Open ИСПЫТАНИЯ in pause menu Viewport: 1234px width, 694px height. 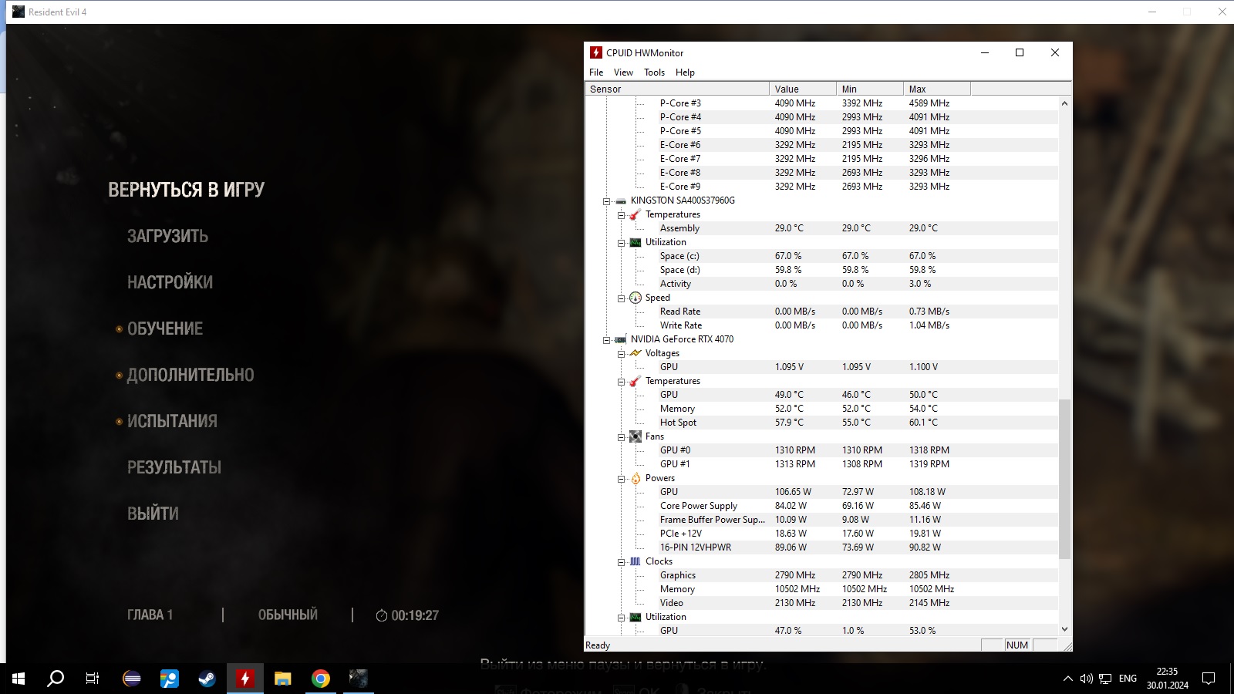click(172, 421)
